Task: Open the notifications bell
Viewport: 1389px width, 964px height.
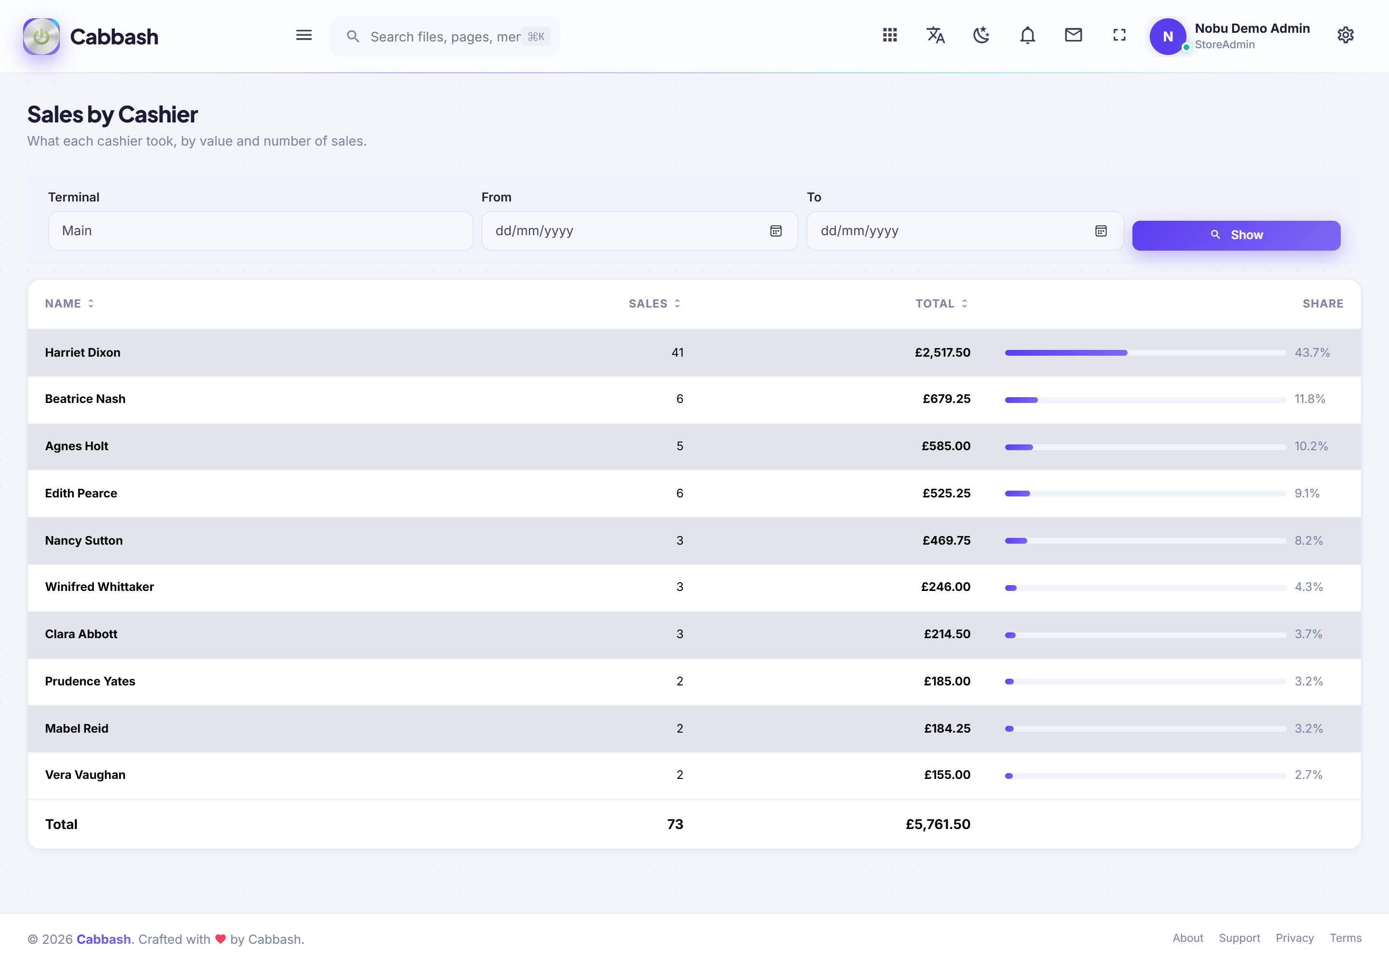Action: (x=1028, y=35)
